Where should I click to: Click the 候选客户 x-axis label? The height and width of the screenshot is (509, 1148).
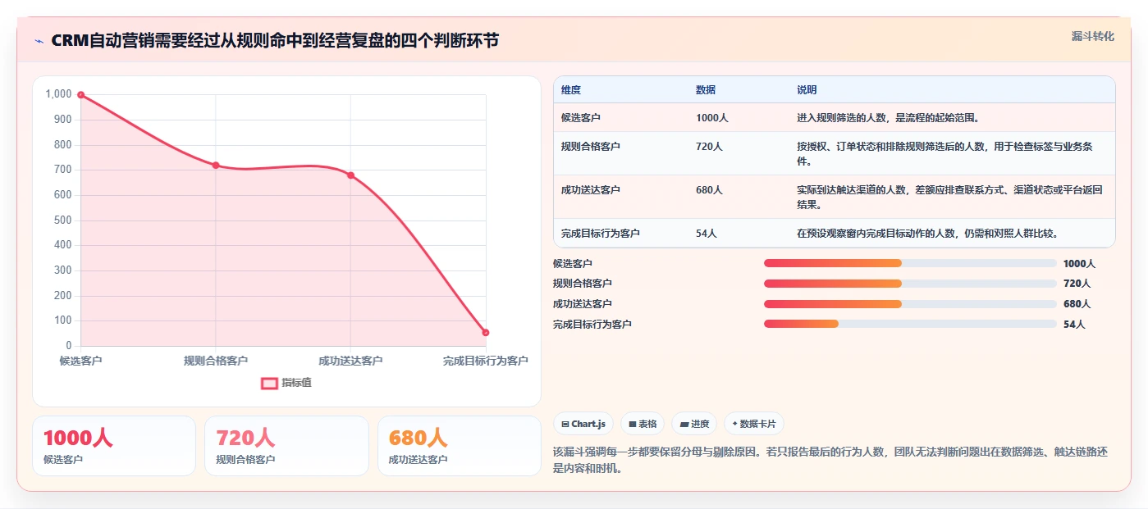pos(80,361)
